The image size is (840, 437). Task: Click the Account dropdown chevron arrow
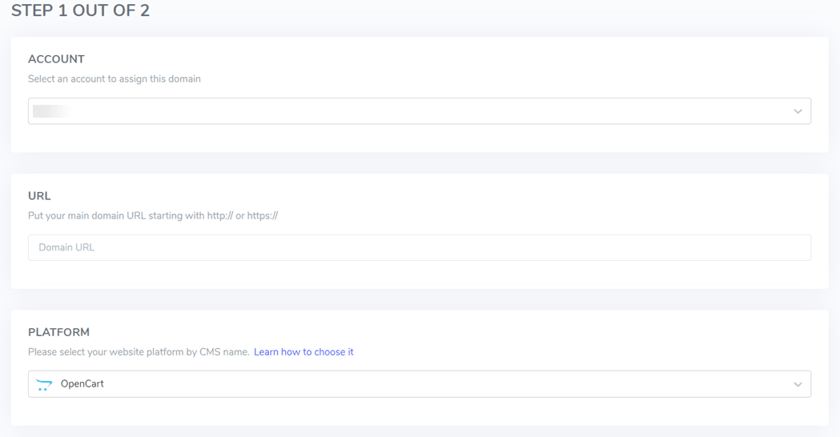point(798,111)
